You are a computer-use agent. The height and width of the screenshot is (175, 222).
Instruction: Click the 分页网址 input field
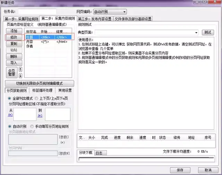pyautogui.click(x=33, y=153)
